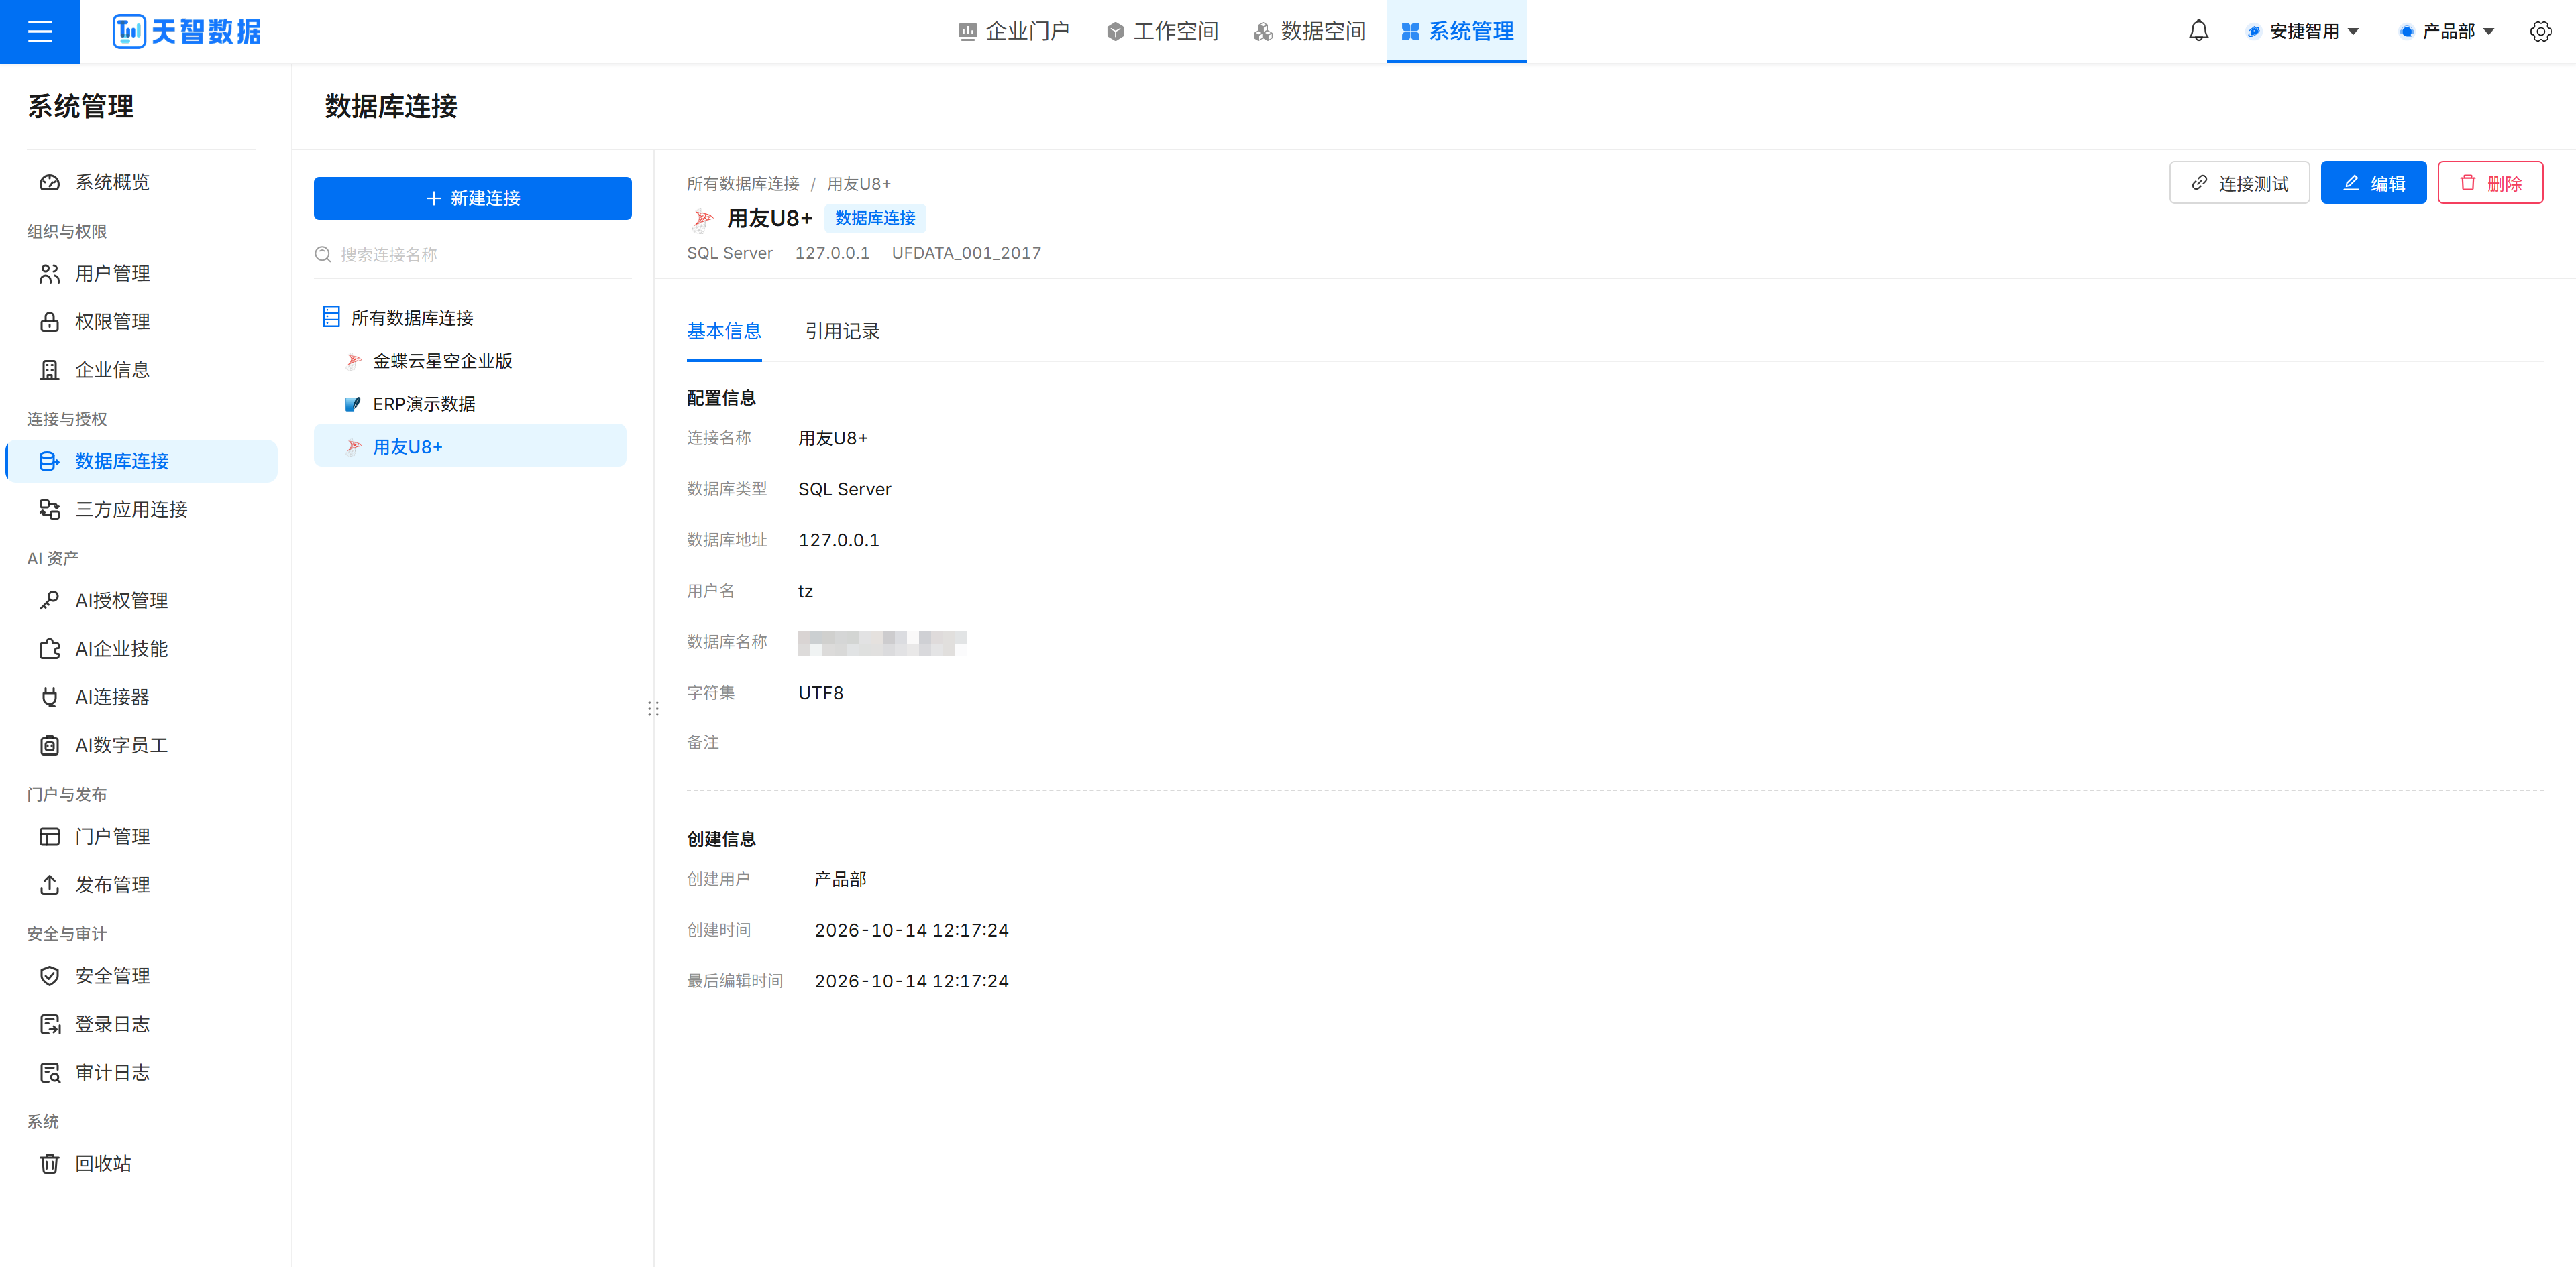Click the panel resize handle dots
Image resolution: width=2576 pixels, height=1267 pixels.
(x=653, y=709)
